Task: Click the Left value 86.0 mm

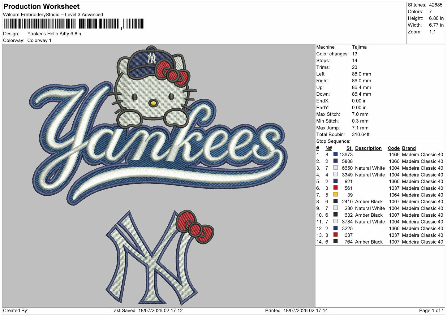Action: pos(361,74)
